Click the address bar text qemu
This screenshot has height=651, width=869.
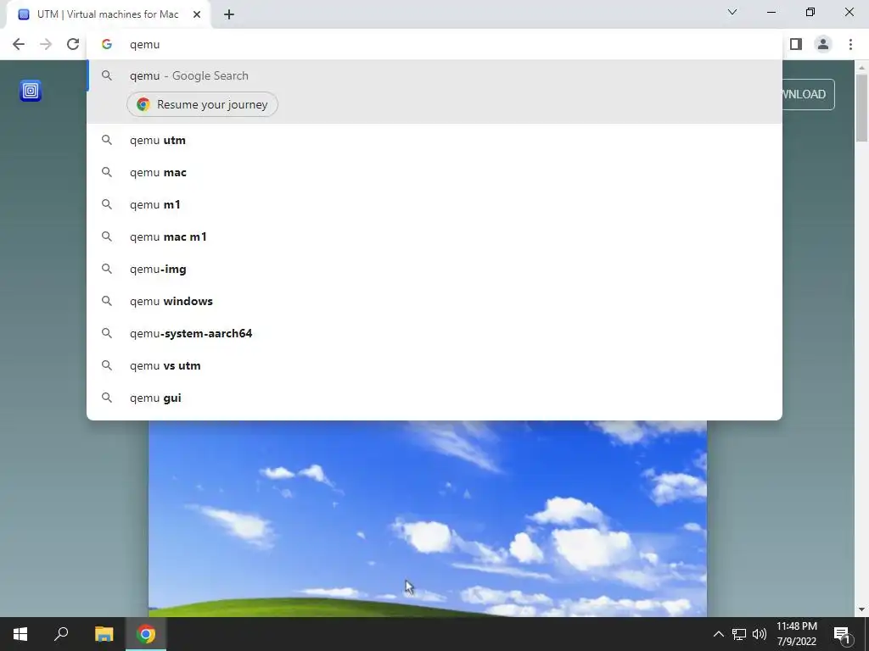(144, 44)
